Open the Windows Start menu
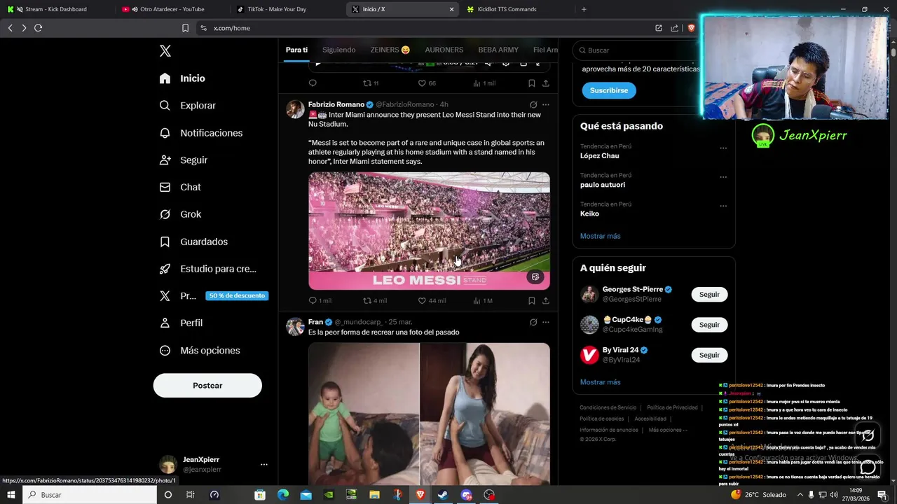The image size is (897, 504). point(11,495)
